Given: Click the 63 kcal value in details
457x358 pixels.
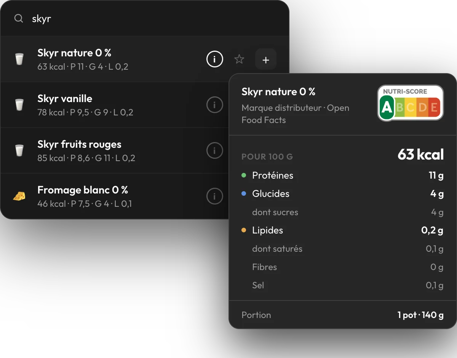Looking at the screenshot, I should click(421, 155).
